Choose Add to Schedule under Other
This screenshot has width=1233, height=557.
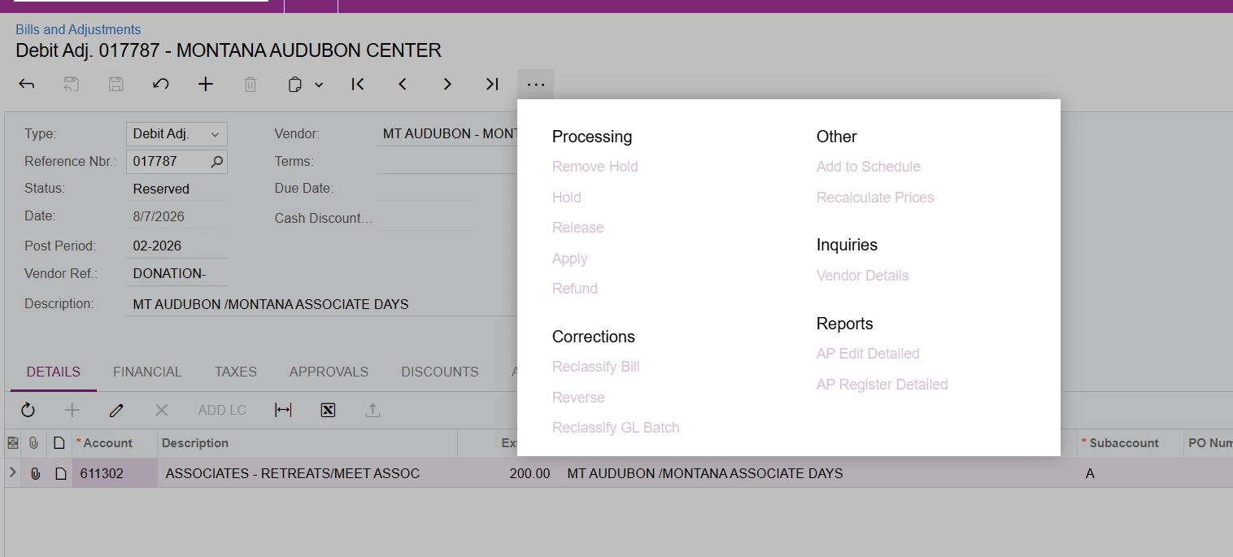[868, 167]
